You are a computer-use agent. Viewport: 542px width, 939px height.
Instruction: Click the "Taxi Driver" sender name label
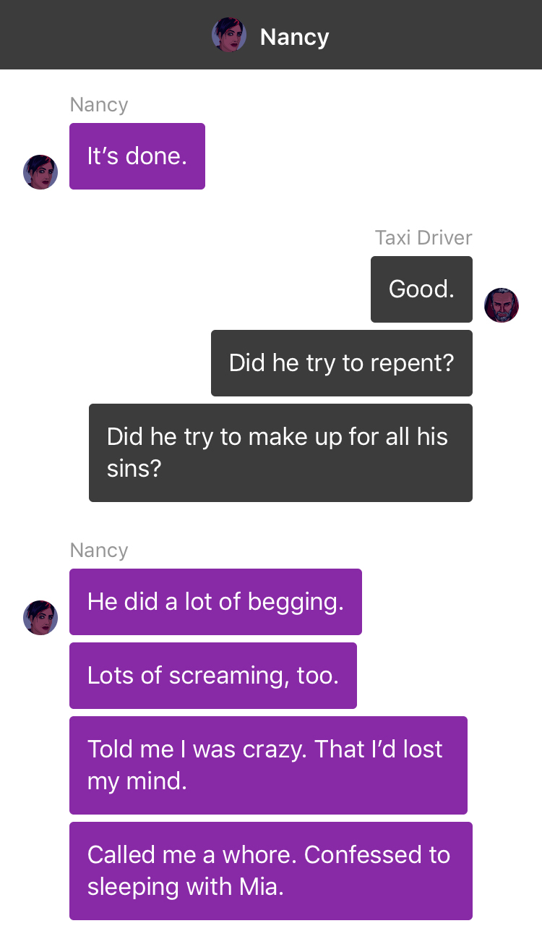point(423,237)
